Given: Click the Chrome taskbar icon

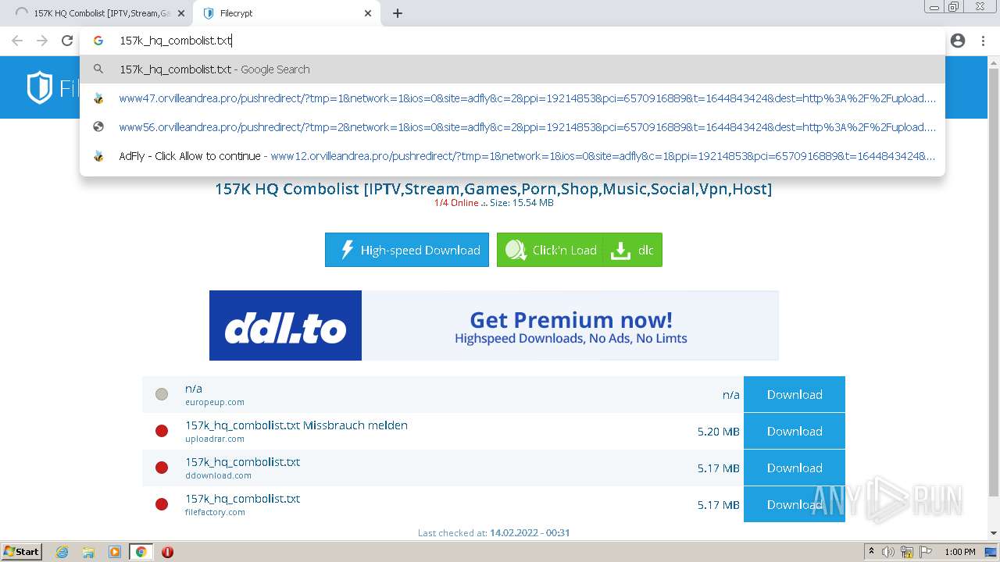Looking at the screenshot, I should (x=141, y=552).
